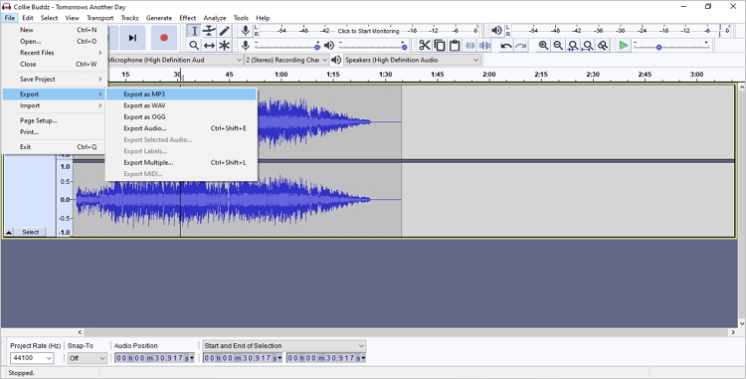
Task: Click the playback volume slider handle
Action: 405,47
